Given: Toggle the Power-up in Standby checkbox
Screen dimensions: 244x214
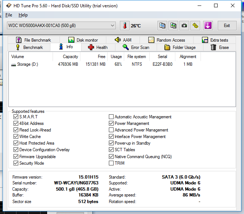Looking at the screenshot, I should click(111, 143).
